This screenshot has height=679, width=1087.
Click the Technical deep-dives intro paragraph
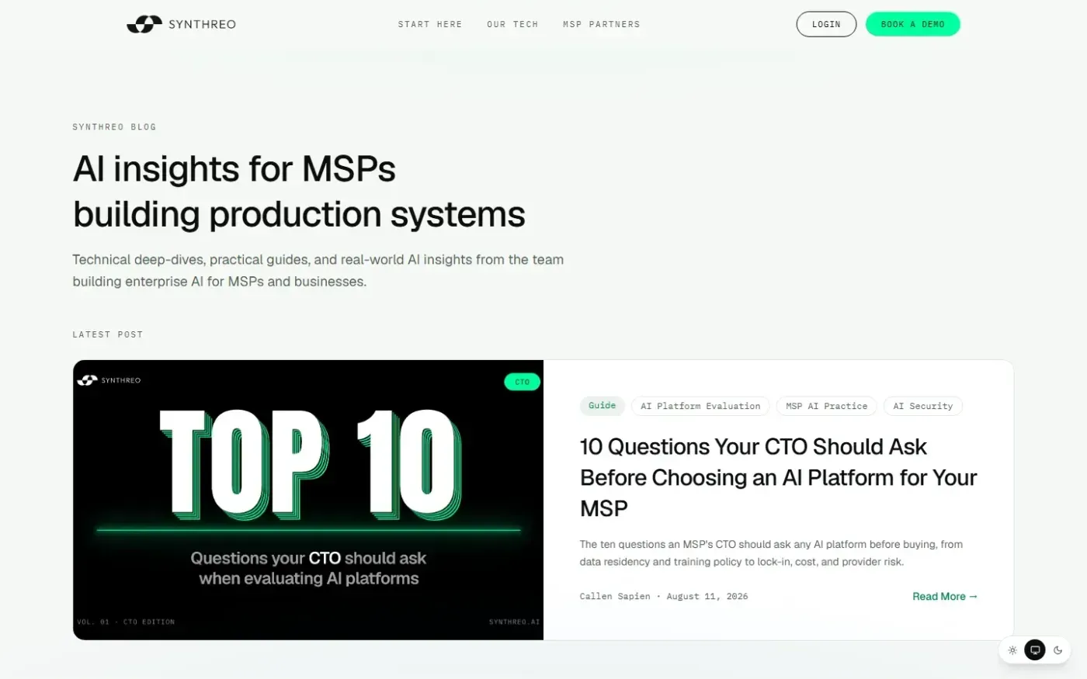(x=318, y=270)
